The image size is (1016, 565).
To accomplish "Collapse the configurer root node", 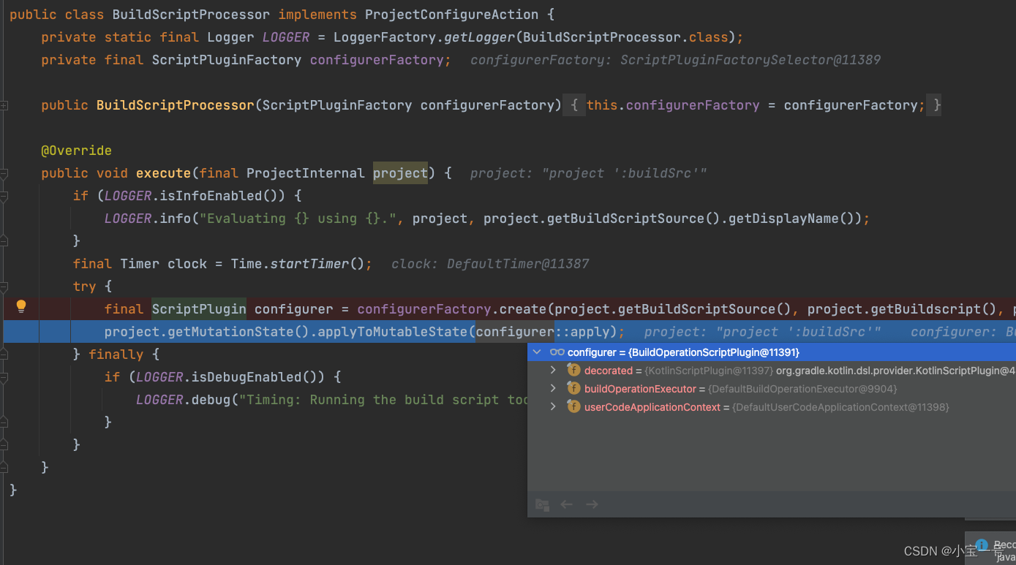I will pos(537,352).
